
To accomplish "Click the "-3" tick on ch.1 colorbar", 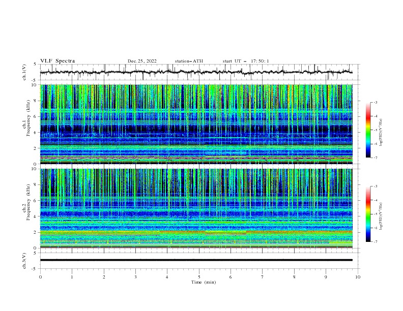I will tap(376, 102).
